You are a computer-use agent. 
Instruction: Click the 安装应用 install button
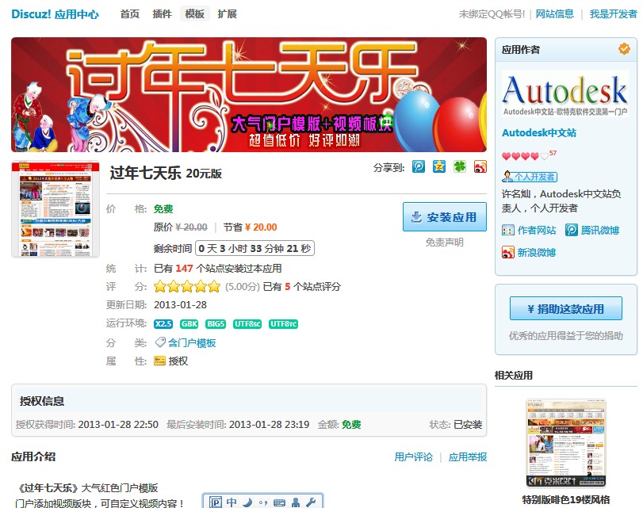tap(445, 216)
